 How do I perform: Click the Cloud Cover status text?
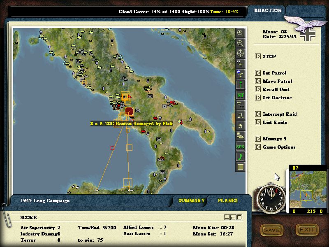(164, 12)
